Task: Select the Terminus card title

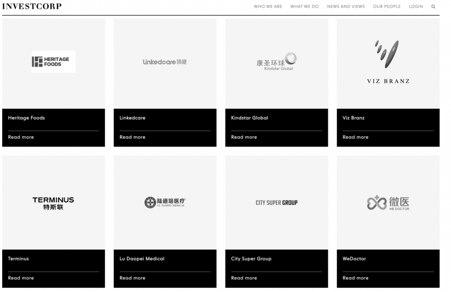Action: (x=18, y=259)
